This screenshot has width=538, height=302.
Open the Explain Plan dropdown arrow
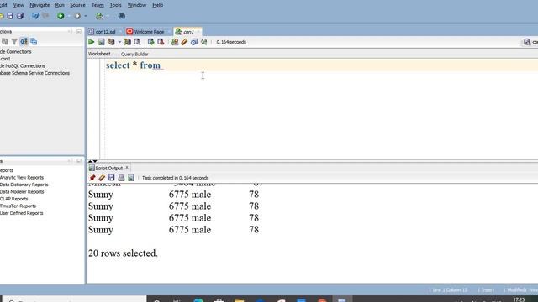click(x=119, y=42)
